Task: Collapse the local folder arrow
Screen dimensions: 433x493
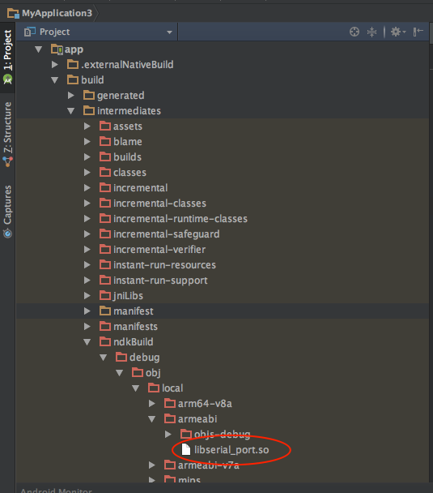Action: [136, 388]
